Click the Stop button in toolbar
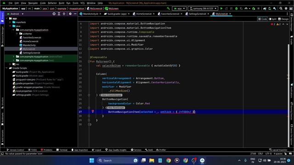The image size is (294, 165). (259, 8)
